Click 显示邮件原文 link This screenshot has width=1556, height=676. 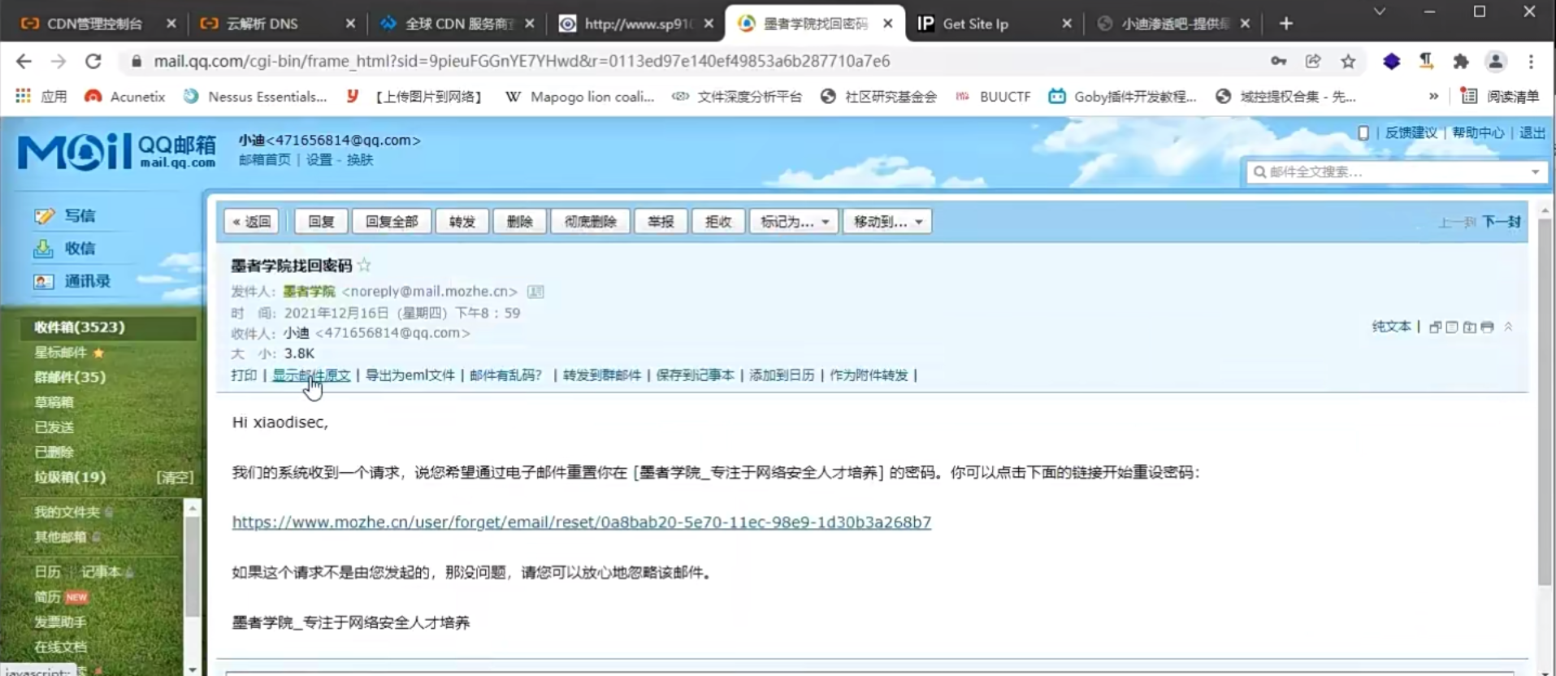311,375
